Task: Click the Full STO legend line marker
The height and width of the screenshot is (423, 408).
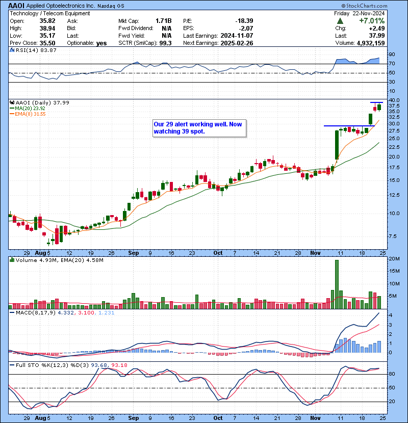Action: [12, 365]
